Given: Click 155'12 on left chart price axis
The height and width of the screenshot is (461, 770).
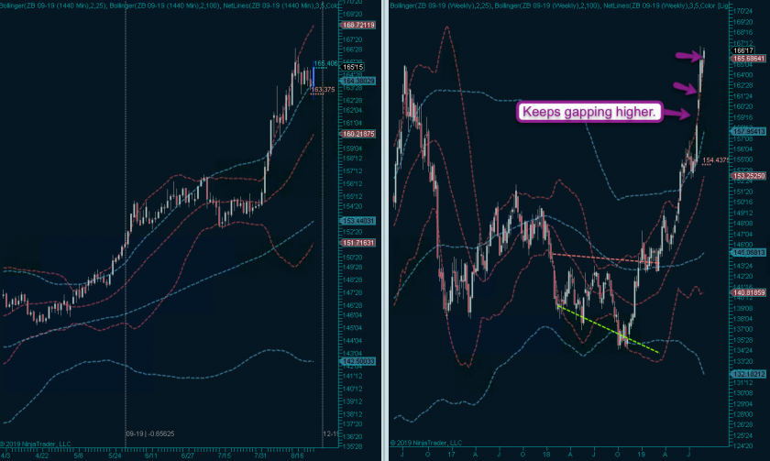Looking at the screenshot, I should [x=353, y=197].
